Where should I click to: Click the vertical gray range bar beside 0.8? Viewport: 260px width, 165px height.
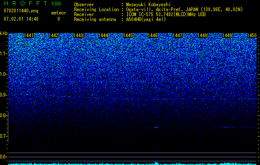(x=8, y=127)
